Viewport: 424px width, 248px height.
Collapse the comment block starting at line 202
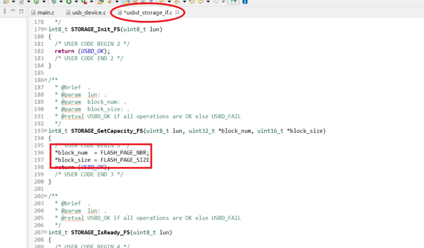tap(46, 196)
